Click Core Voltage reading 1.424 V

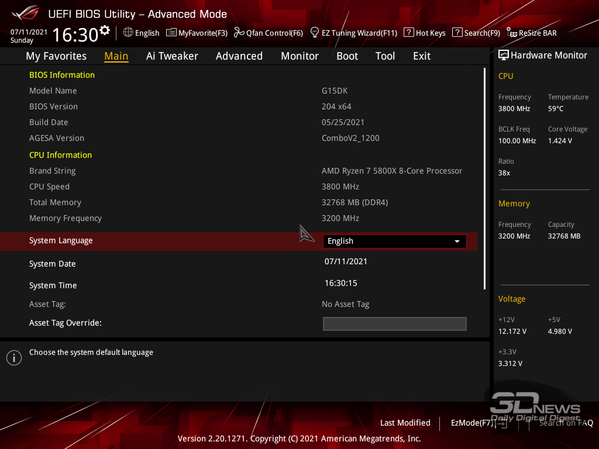[x=560, y=141]
